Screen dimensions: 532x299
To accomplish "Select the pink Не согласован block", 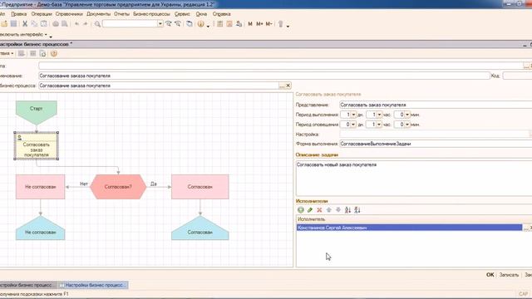I will 40,187.
